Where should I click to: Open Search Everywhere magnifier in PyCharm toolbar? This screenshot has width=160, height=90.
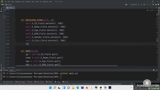[153, 4]
